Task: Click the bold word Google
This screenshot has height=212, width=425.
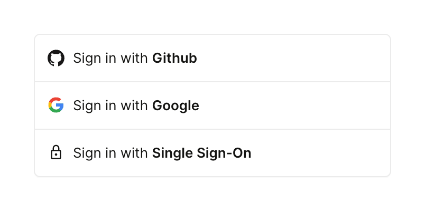Action: point(175,105)
